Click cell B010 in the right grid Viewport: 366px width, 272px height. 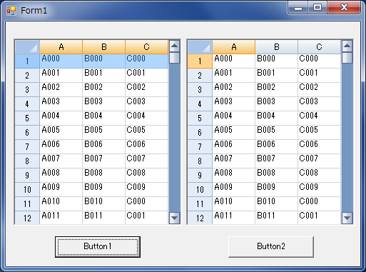[276, 204]
